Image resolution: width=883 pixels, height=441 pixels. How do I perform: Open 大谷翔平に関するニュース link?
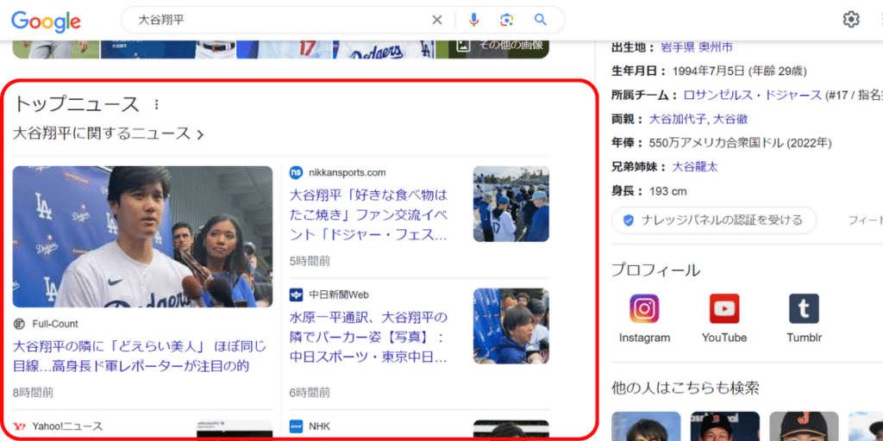click(108, 134)
